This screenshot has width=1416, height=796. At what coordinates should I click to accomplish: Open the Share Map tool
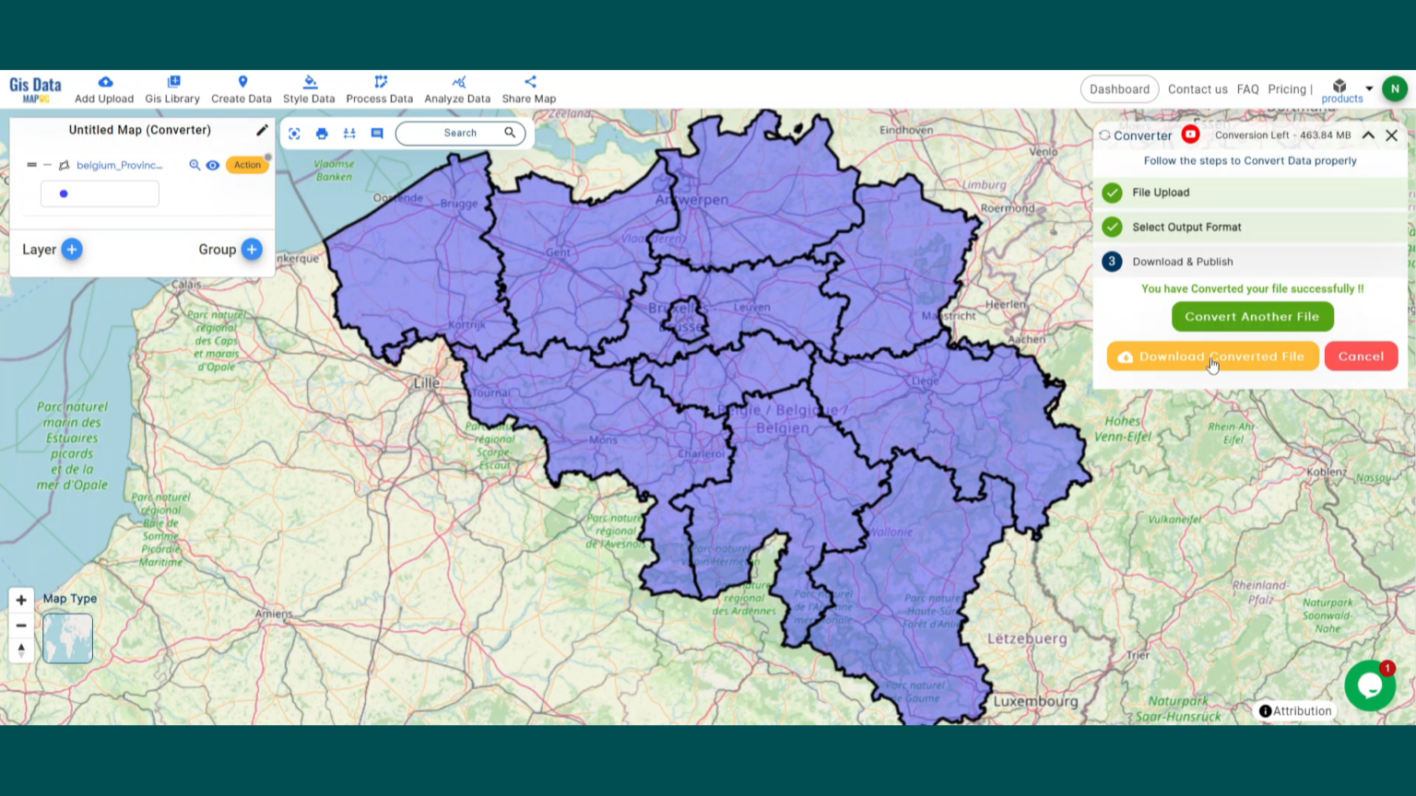click(528, 88)
